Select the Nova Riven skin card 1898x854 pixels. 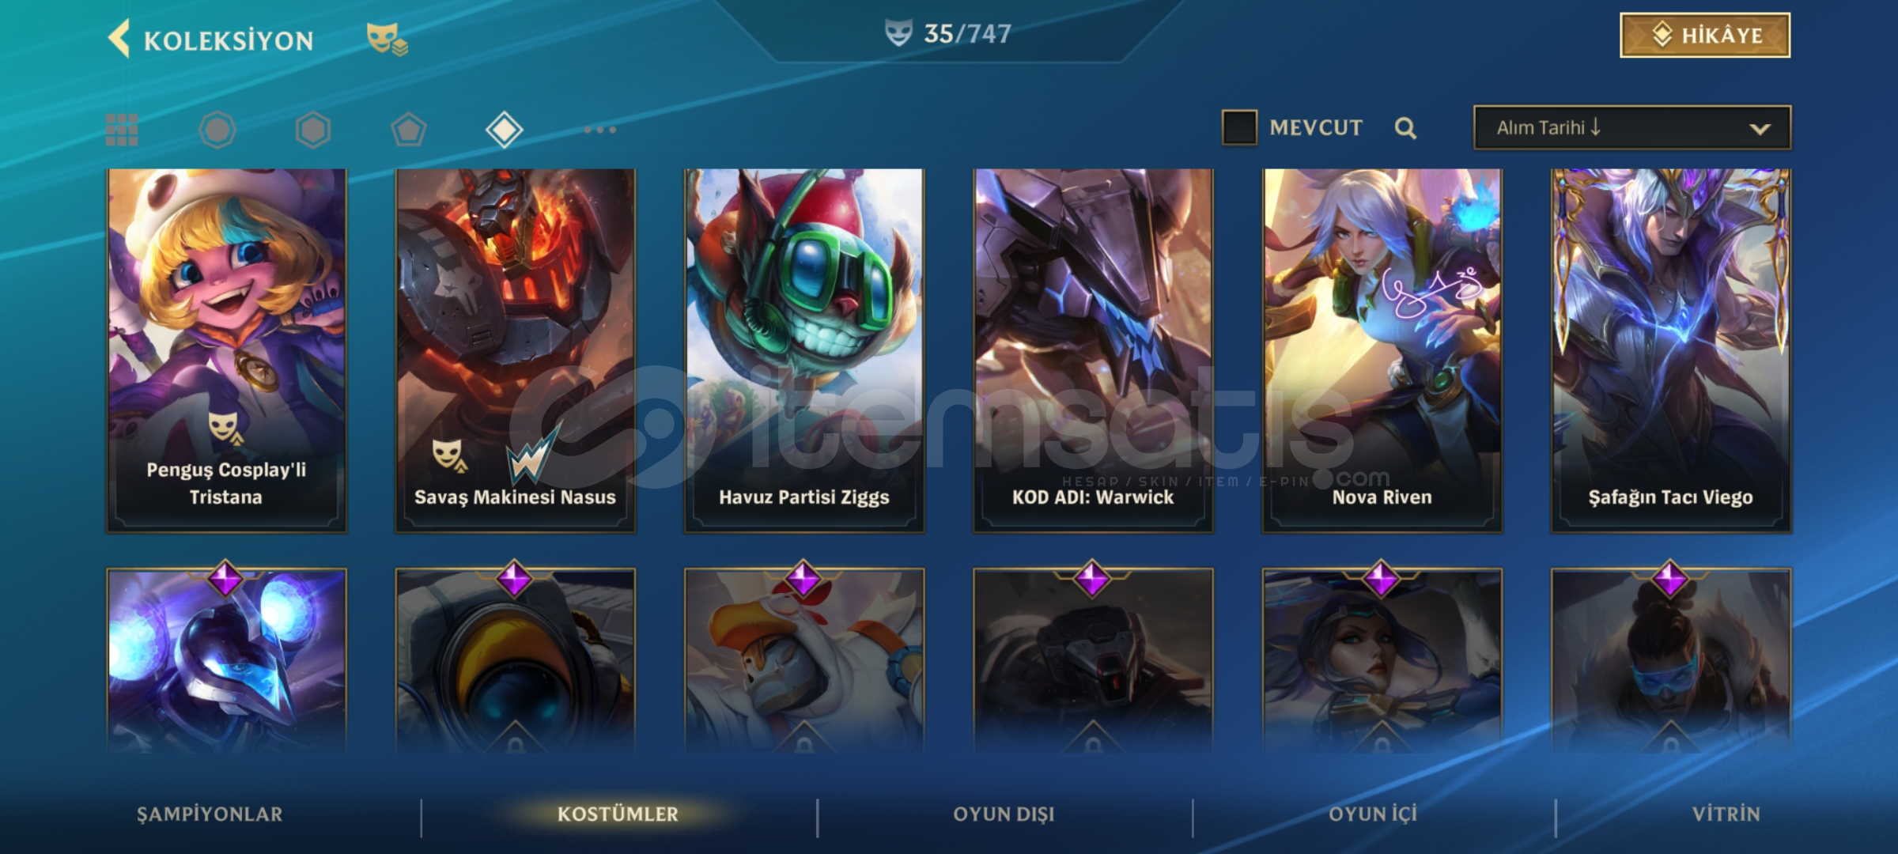(1382, 350)
